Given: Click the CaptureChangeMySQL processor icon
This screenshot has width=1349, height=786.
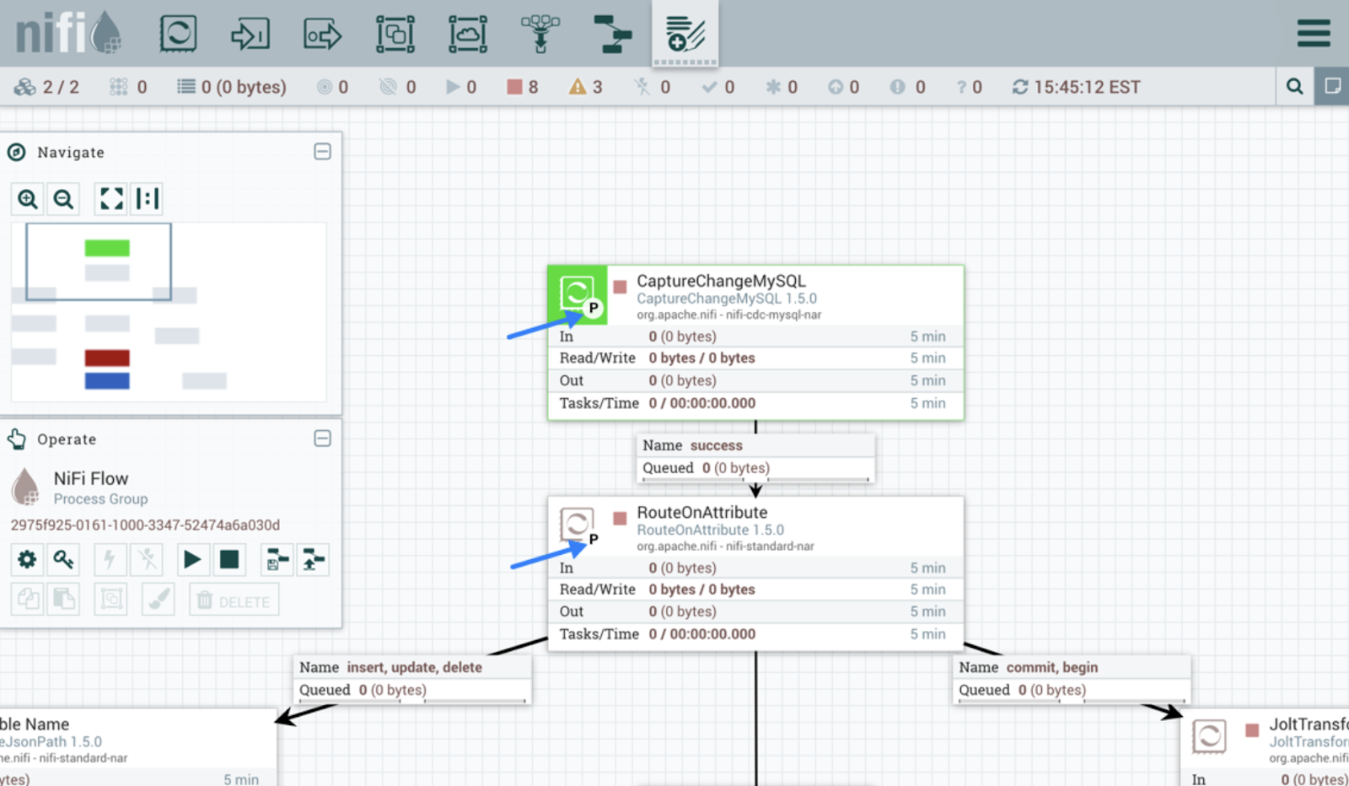Looking at the screenshot, I should (578, 294).
